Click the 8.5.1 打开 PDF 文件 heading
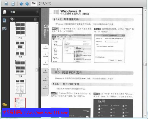 tap(67, 84)
